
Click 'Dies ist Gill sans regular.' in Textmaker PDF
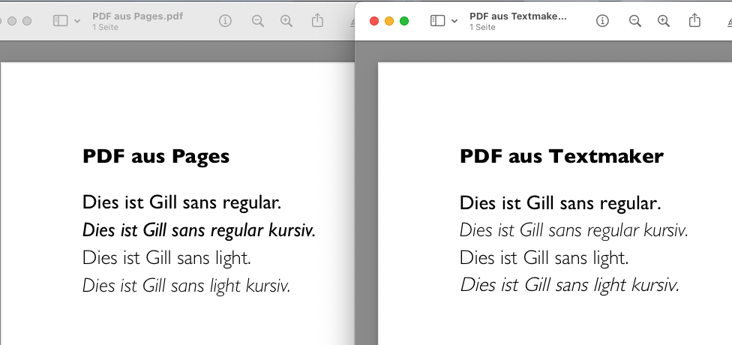tap(561, 203)
